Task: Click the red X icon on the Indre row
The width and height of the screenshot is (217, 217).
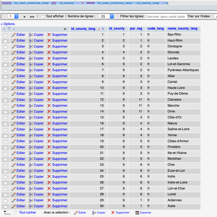Action: point(49,176)
